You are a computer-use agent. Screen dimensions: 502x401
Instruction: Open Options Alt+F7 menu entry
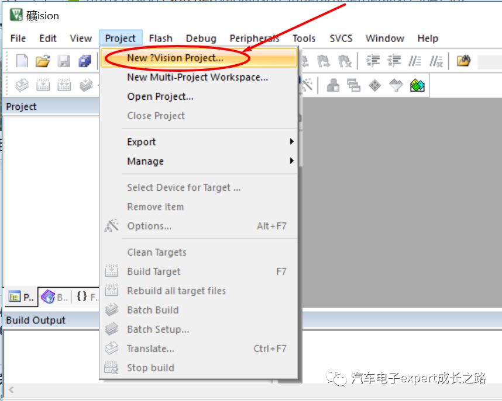click(x=199, y=226)
